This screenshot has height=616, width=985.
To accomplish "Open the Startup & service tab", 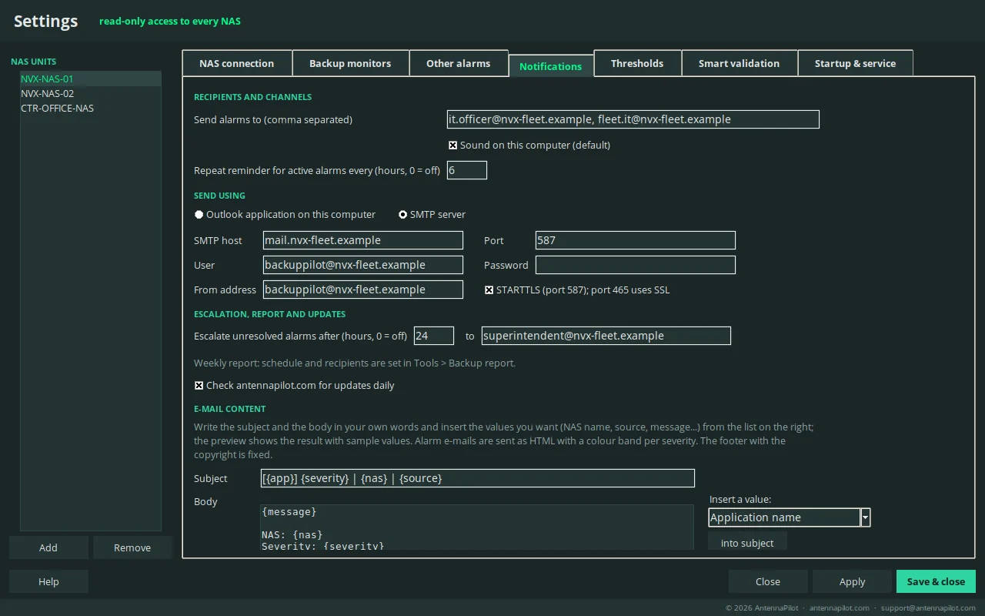I will (855, 63).
